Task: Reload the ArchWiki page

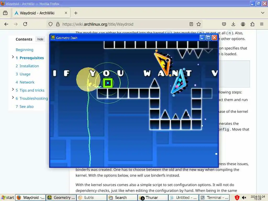Action: coord(25,24)
